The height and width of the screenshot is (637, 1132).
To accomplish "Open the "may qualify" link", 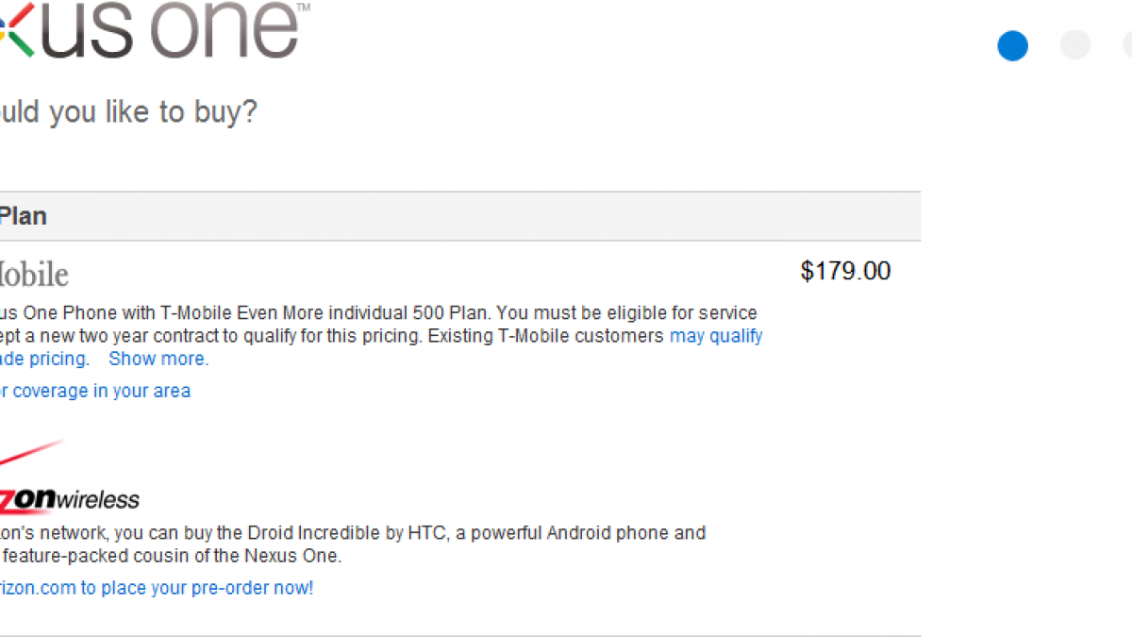I will 716,336.
